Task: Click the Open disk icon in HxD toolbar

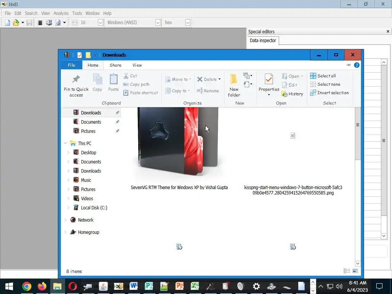Action: tap(49, 23)
